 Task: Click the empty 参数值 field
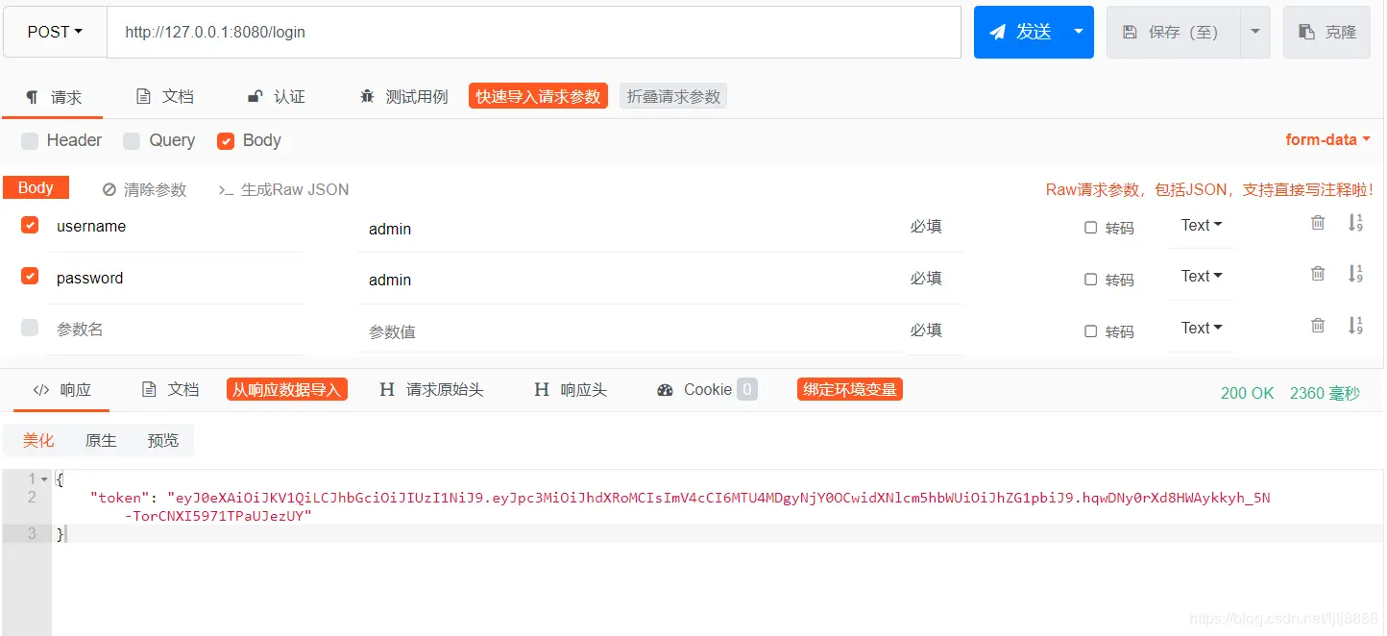tap(629, 331)
